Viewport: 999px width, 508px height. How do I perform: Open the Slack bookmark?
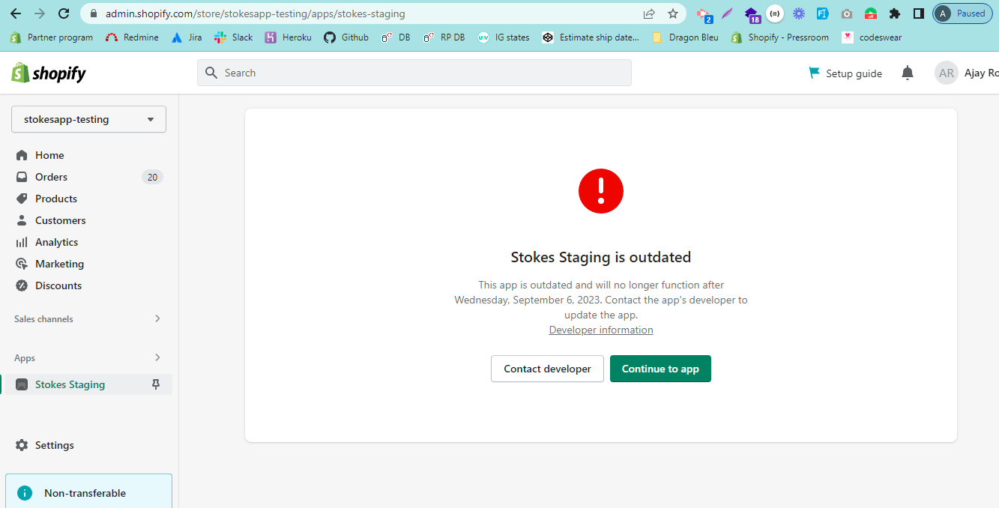[234, 37]
